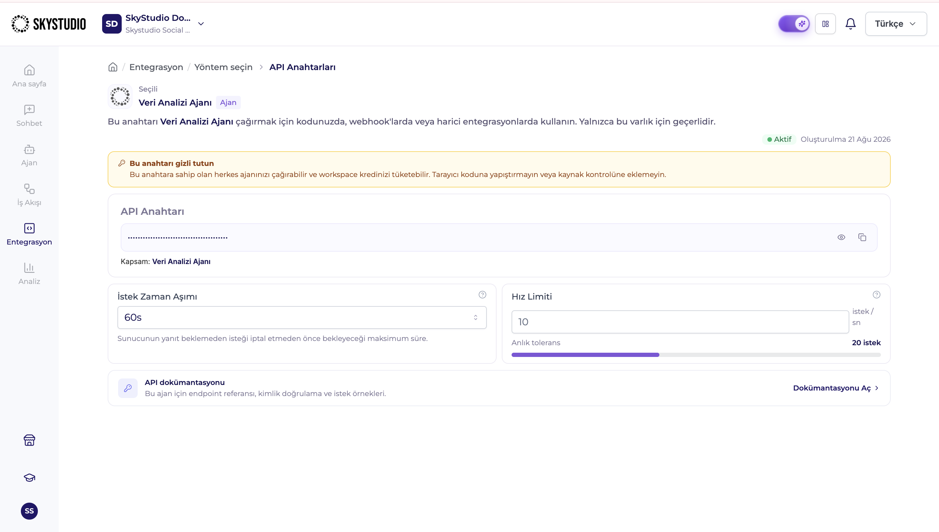Open the academy graduation cap icon
Viewport: 939px width, 532px height.
[29, 478]
